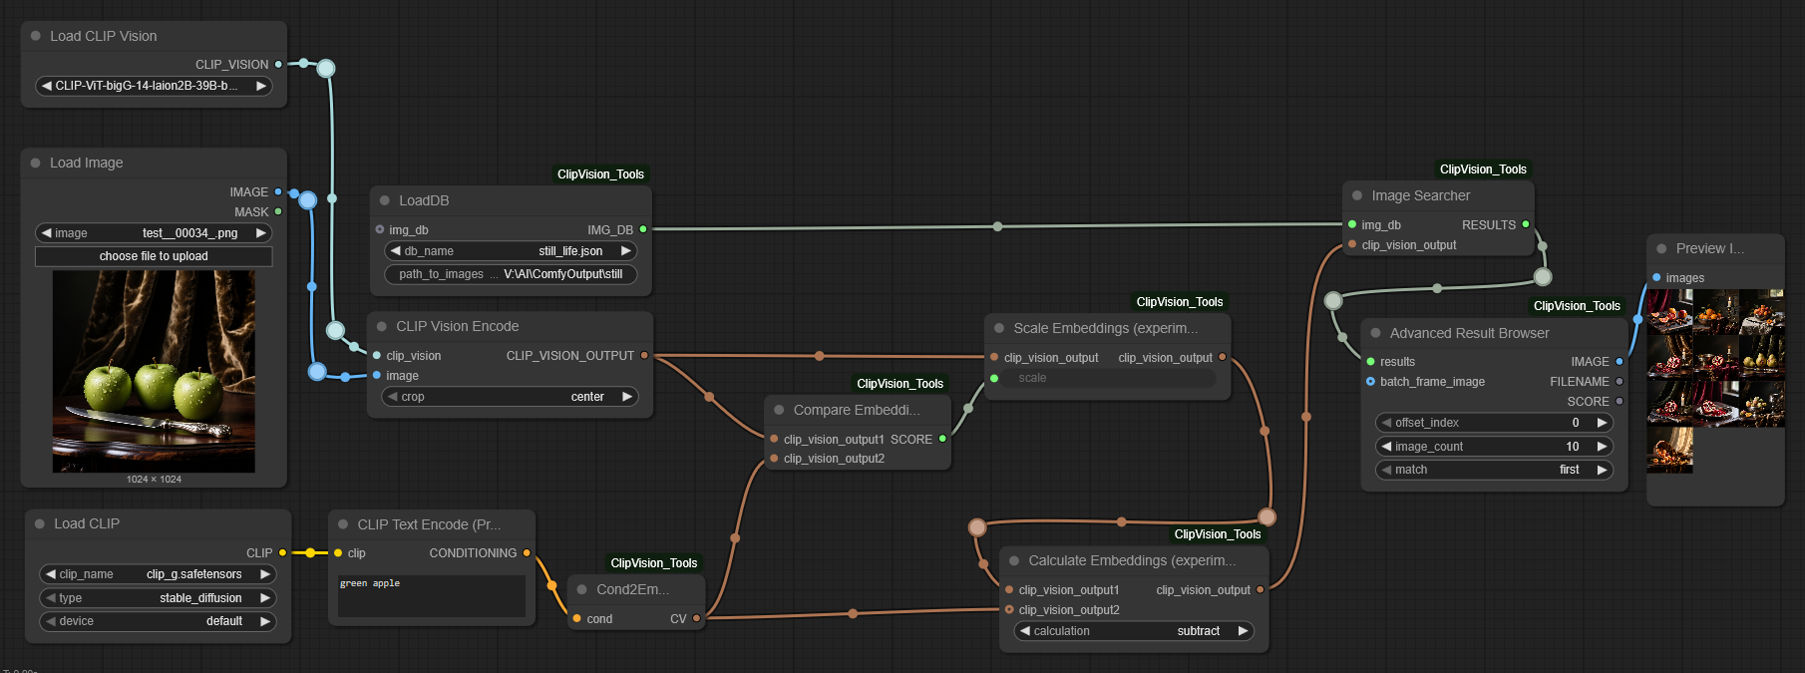The image size is (1805, 673).
Task: Click the 1024 × 1024 size label
Action: 154,480
